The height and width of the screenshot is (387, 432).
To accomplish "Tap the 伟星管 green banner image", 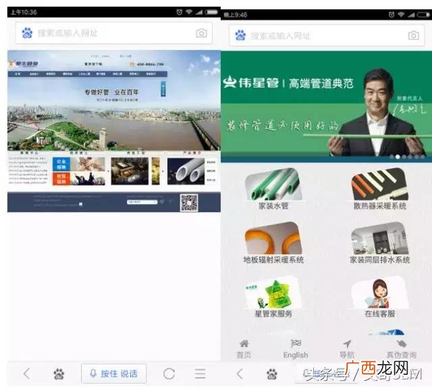I will [x=326, y=107].
